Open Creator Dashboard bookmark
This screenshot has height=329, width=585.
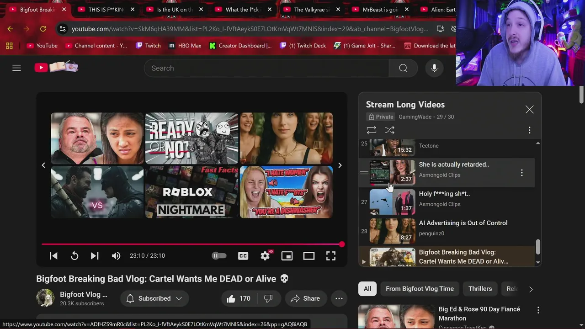[x=240, y=46]
